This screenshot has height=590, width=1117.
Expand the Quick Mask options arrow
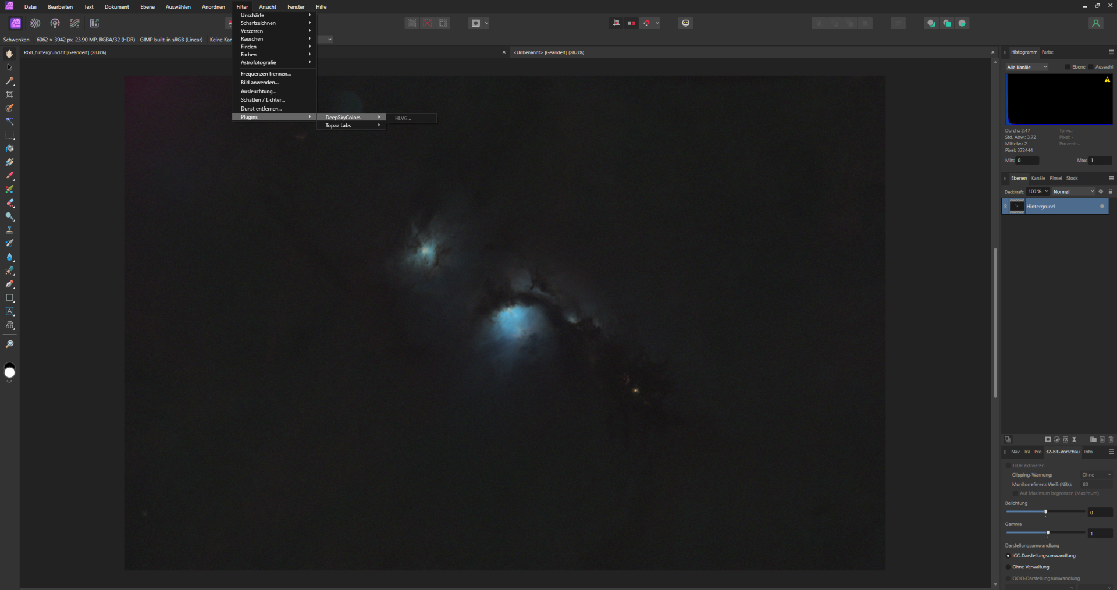(486, 23)
